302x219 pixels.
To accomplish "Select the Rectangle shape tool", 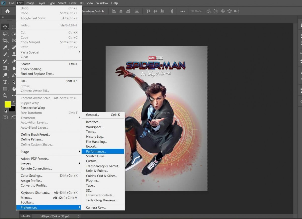I will tap(5, 89).
